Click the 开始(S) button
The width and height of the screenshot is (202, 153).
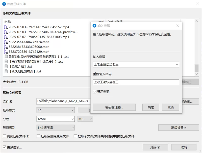coord(155,147)
